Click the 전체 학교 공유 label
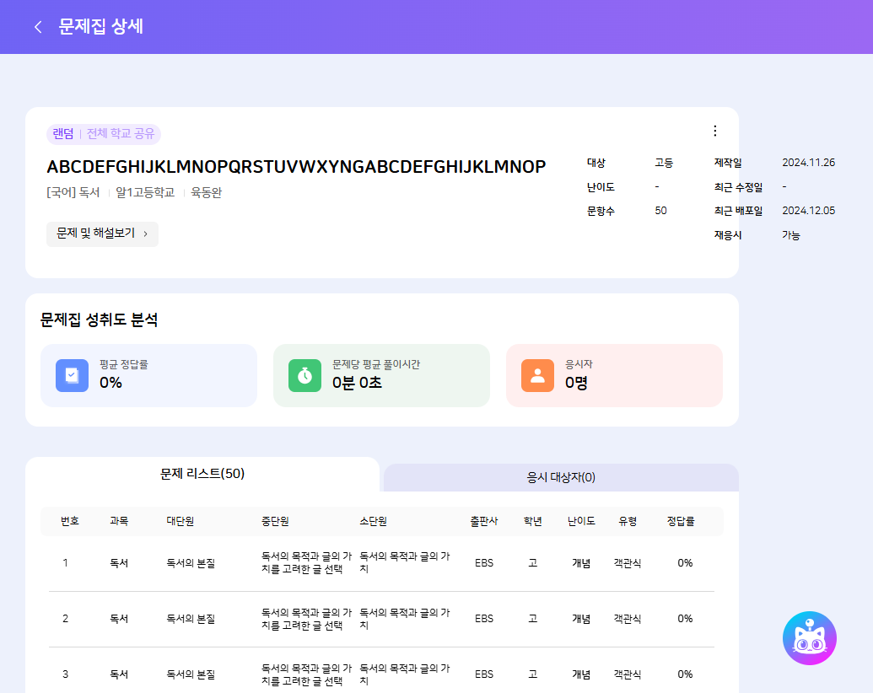Screen dimensions: 873x693 [x=121, y=134]
